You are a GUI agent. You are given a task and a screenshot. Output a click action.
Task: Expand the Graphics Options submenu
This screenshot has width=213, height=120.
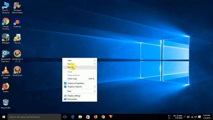[x=80, y=87]
